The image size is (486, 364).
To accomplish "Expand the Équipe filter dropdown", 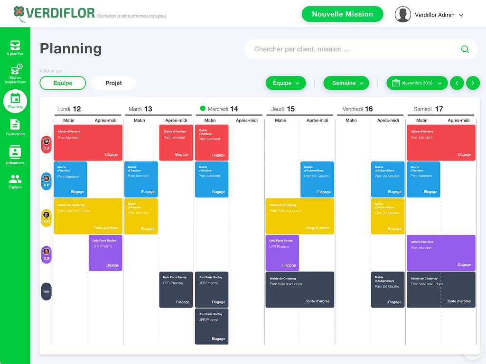I will click(286, 83).
